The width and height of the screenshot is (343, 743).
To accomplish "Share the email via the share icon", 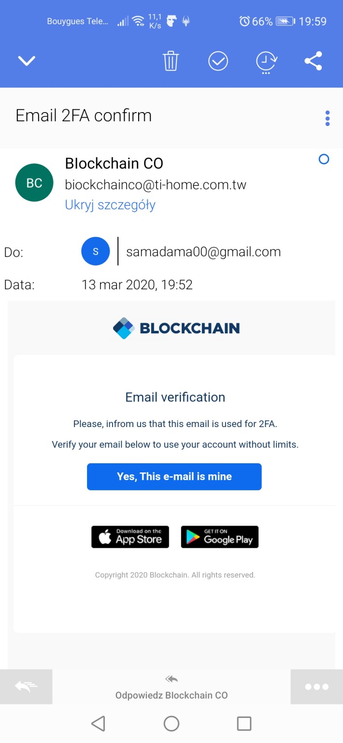I will (313, 61).
